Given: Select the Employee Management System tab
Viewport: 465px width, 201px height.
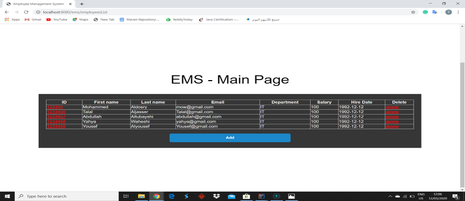Looking at the screenshot, I should pos(39,4).
